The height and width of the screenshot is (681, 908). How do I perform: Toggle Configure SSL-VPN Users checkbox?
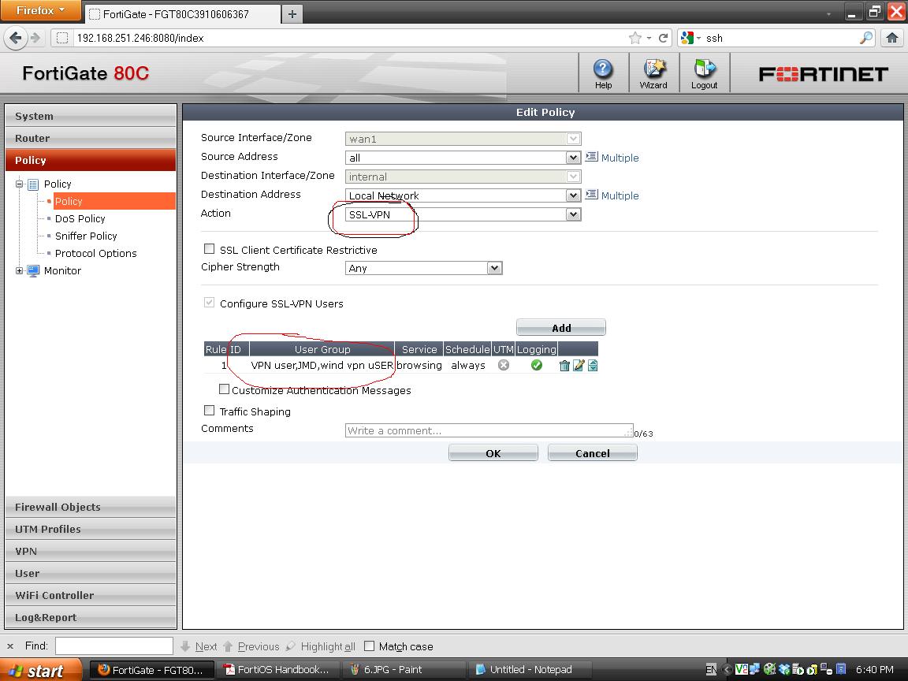tap(209, 303)
